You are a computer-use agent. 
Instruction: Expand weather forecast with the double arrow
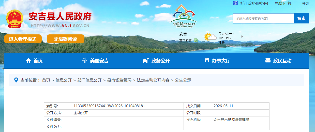click(x=242, y=36)
